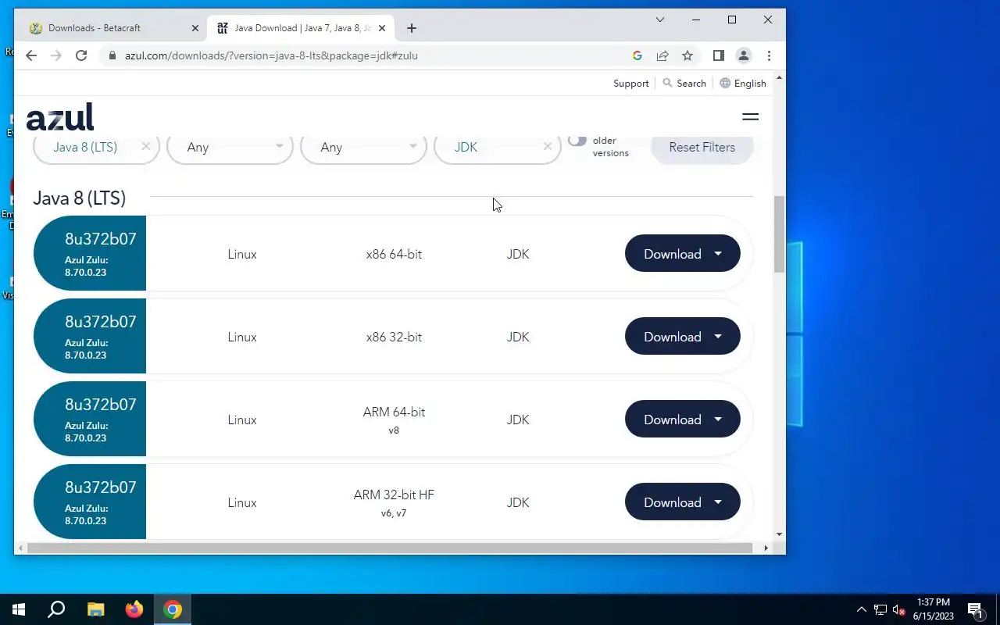Clear the Java 8 (LTS) filter

146,146
